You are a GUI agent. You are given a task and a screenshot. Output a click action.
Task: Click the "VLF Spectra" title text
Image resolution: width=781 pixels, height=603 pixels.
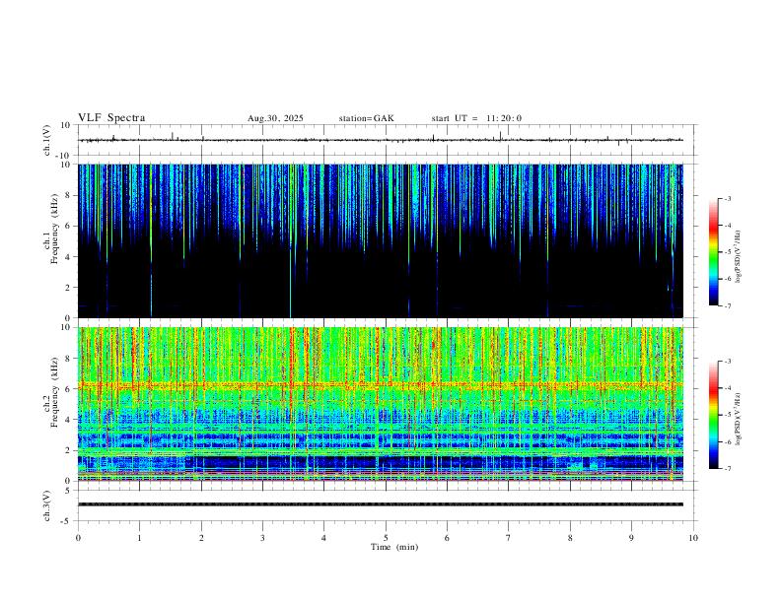tap(111, 118)
